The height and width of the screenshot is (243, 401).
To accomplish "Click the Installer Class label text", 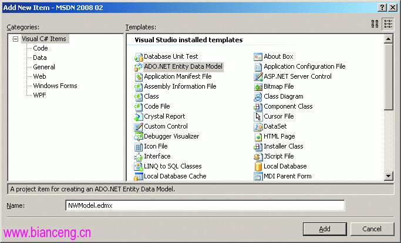I will 284,146.
